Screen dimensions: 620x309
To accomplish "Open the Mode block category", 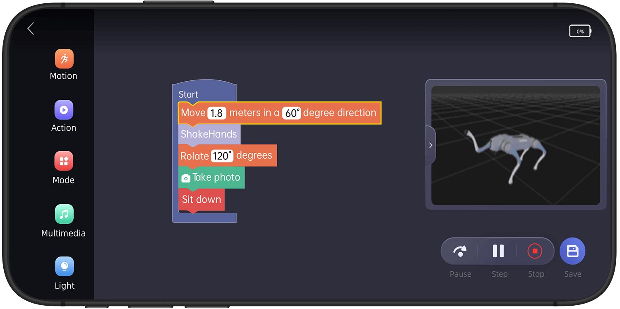I will tap(64, 161).
